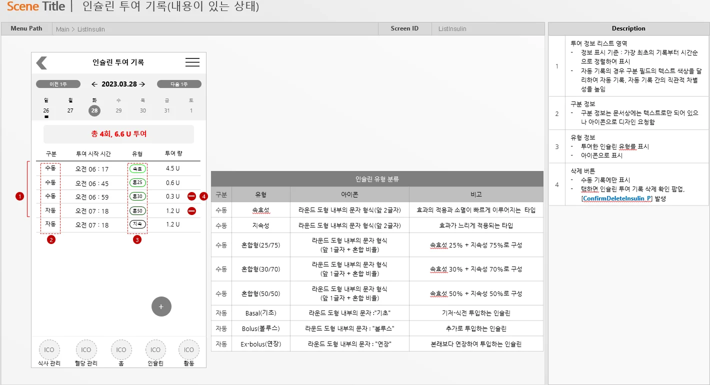Click the 삭제 버튼 description heading

[583, 170]
